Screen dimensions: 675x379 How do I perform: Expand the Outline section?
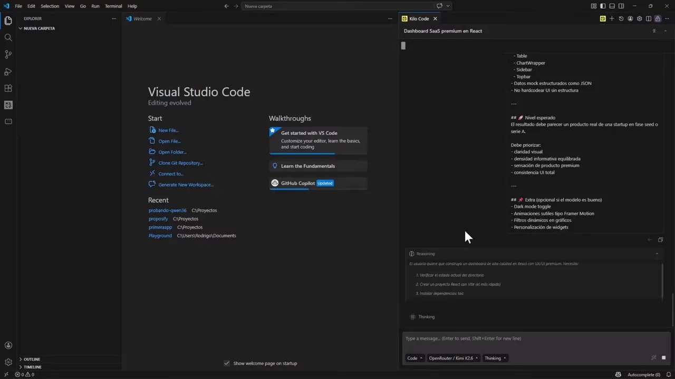69,359
